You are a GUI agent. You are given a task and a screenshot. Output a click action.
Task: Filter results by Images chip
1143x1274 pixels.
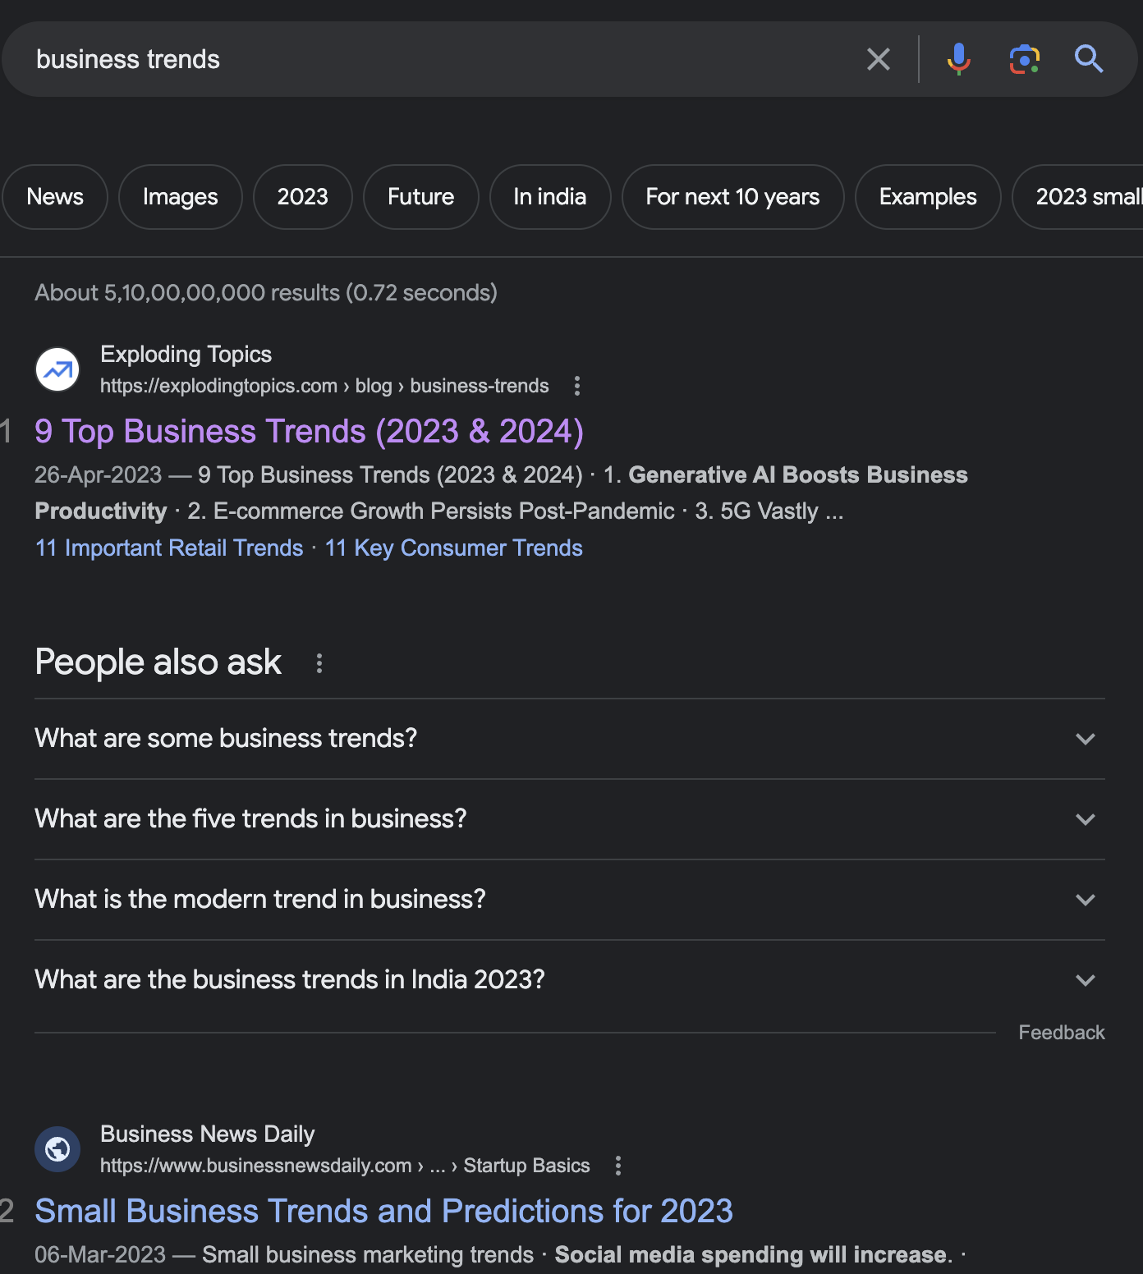[181, 197]
